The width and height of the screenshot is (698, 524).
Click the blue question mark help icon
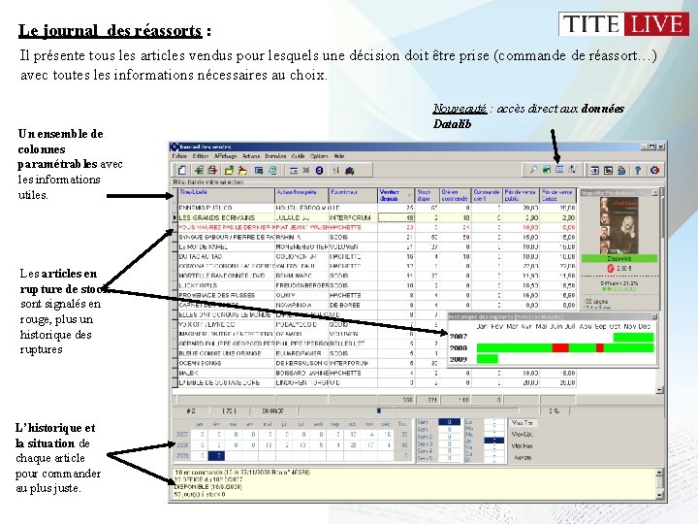point(638,170)
